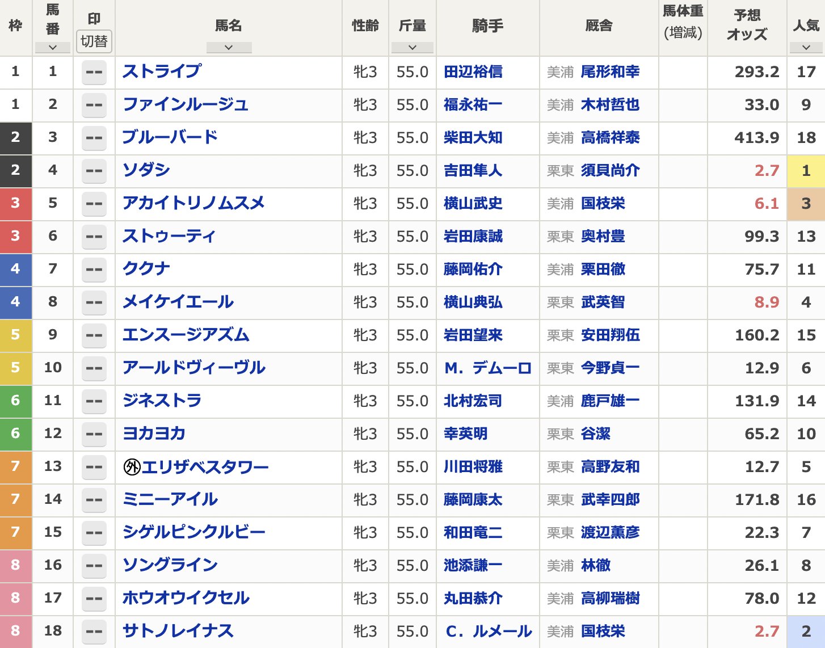The width and height of the screenshot is (825, 648).
Task: Open horse page for アカイトリノムスメ
Action: pyautogui.click(x=194, y=203)
